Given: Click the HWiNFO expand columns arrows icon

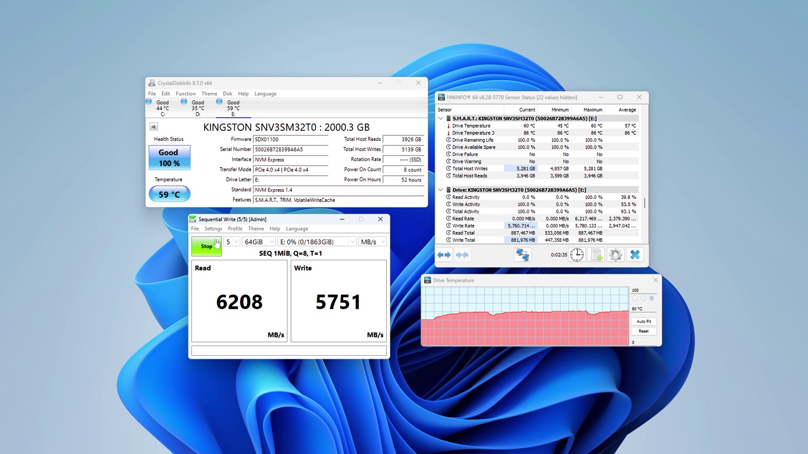Looking at the screenshot, I should [444, 255].
